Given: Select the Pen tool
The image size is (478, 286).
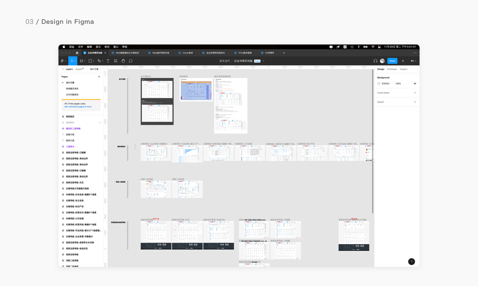Looking at the screenshot, I should 99,61.
